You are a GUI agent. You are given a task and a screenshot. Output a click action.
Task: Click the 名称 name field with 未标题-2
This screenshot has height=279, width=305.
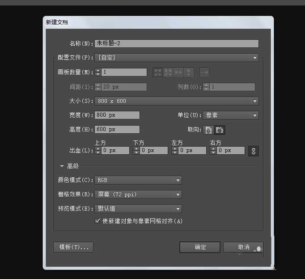pos(177,43)
